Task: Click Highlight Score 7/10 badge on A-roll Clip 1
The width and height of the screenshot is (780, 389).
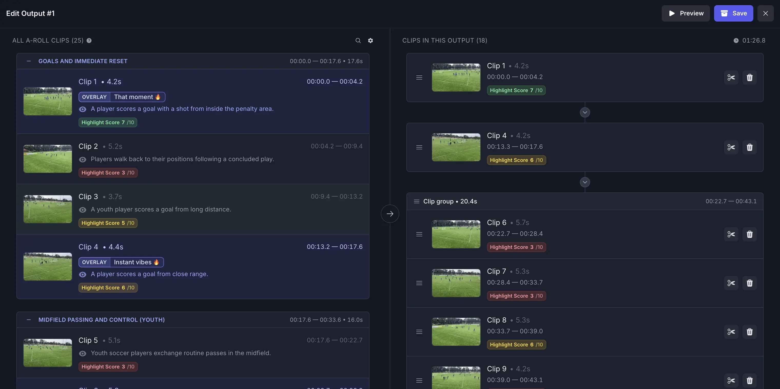Action: pyautogui.click(x=108, y=122)
